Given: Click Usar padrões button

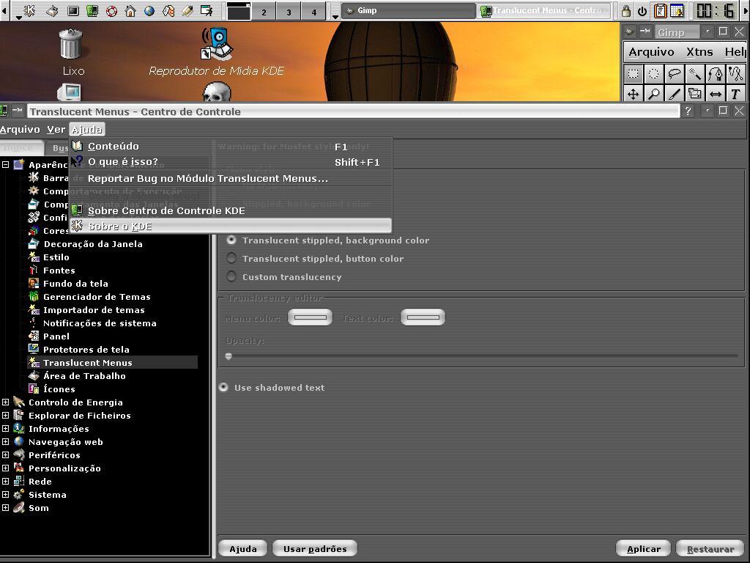Looking at the screenshot, I should pyautogui.click(x=315, y=548).
